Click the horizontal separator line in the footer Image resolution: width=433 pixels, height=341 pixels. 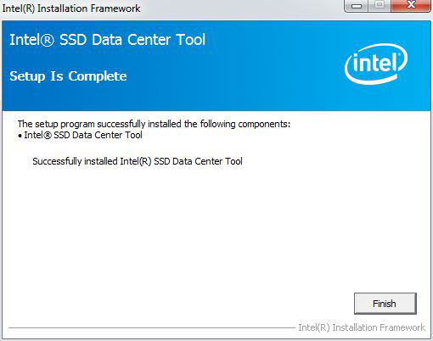152,328
